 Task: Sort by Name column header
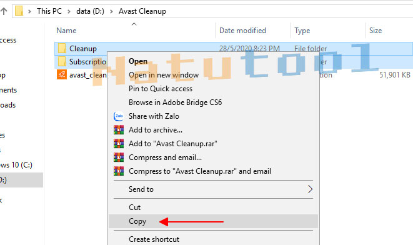pos(66,31)
